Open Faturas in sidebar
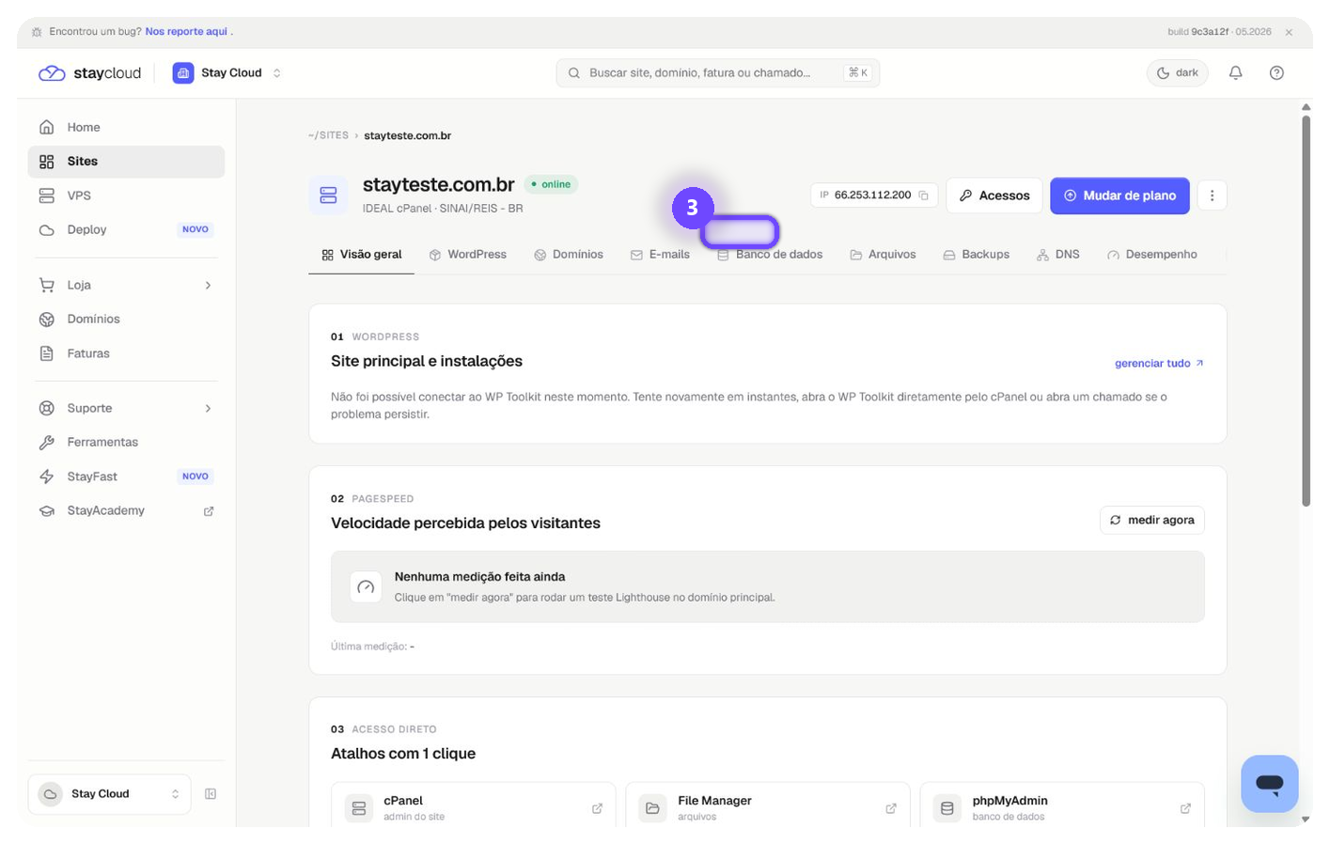1330x844 pixels. click(x=126, y=353)
